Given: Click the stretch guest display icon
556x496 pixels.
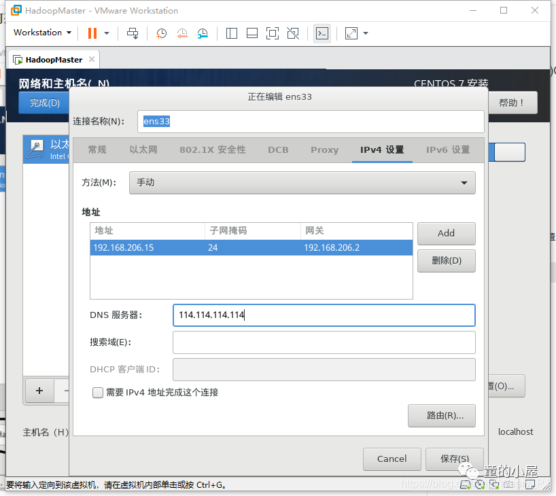Looking at the screenshot, I should coord(351,33).
